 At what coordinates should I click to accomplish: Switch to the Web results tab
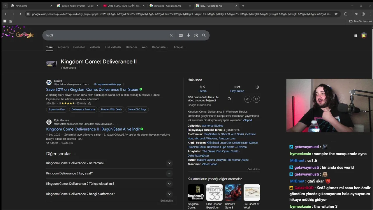tap(145, 47)
